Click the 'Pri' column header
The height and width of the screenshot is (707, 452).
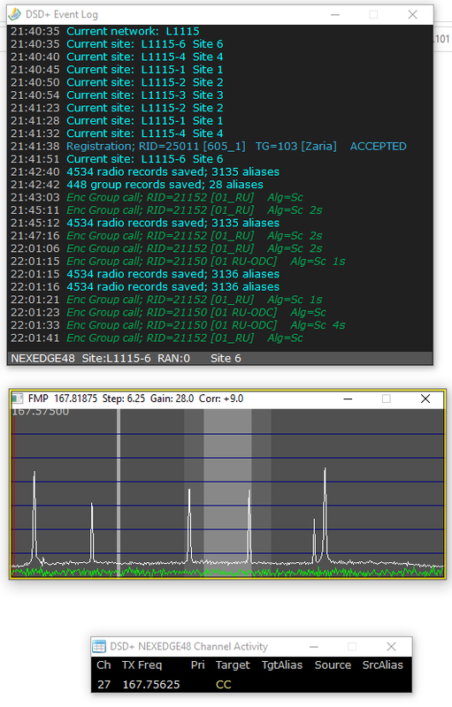[x=197, y=665]
